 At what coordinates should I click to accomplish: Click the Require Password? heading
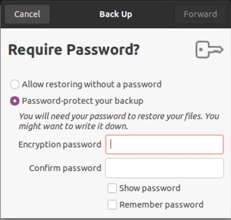coord(74,50)
